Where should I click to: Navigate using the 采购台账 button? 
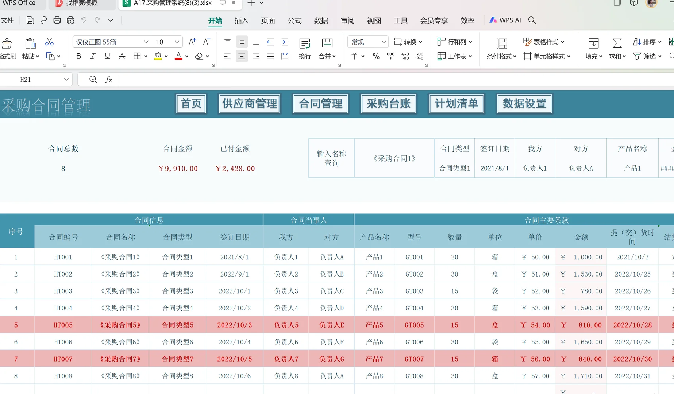388,104
